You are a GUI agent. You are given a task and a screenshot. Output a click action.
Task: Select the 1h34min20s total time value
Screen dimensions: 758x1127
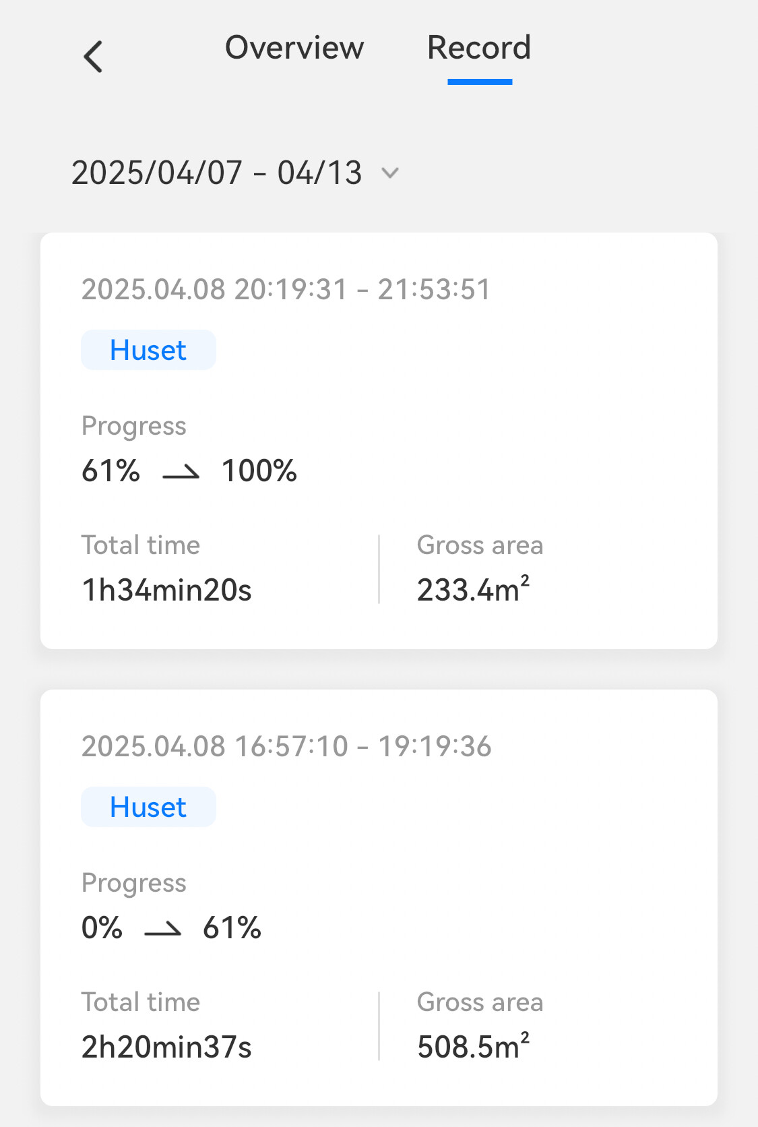pos(166,590)
